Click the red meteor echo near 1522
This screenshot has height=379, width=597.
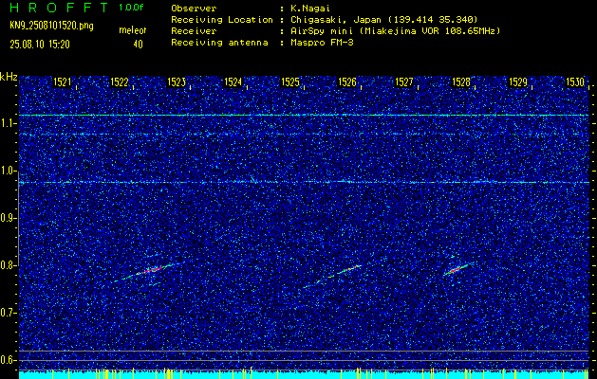(x=151, y=270)
